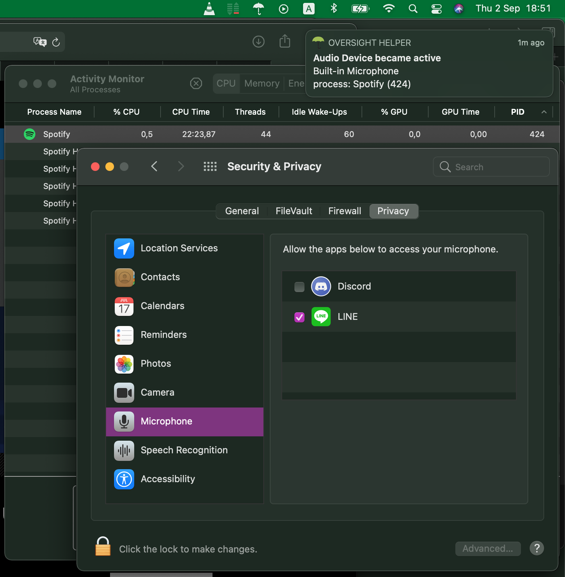Toggle PID column sort order
565x577 pixels.
pyautogui.click(x=523, y=112)
